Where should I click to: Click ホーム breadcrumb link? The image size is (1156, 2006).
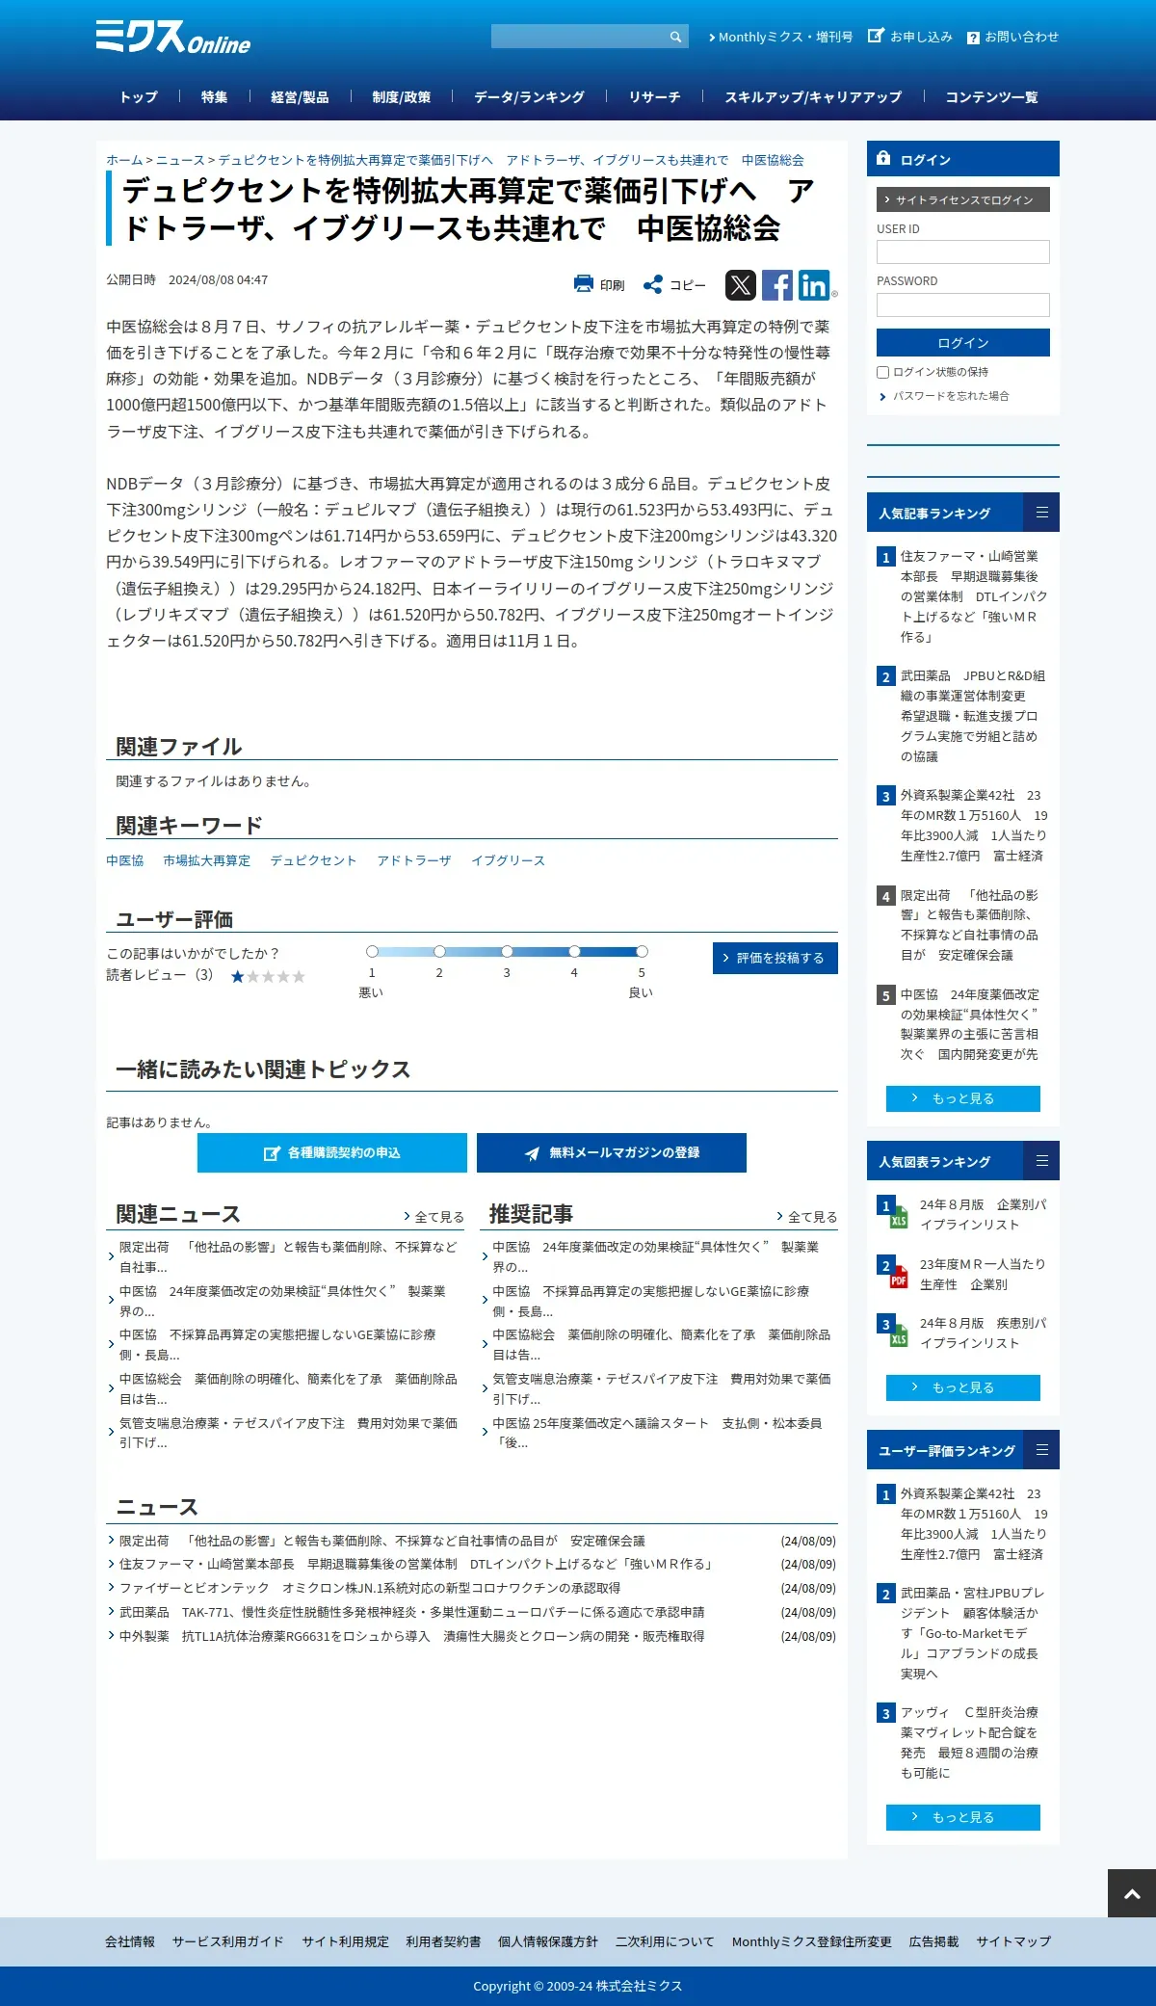pos(124,160)
